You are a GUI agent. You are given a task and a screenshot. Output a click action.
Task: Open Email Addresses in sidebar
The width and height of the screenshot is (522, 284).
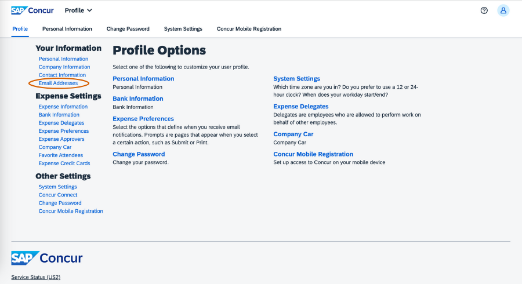click(x=58, y=83)
